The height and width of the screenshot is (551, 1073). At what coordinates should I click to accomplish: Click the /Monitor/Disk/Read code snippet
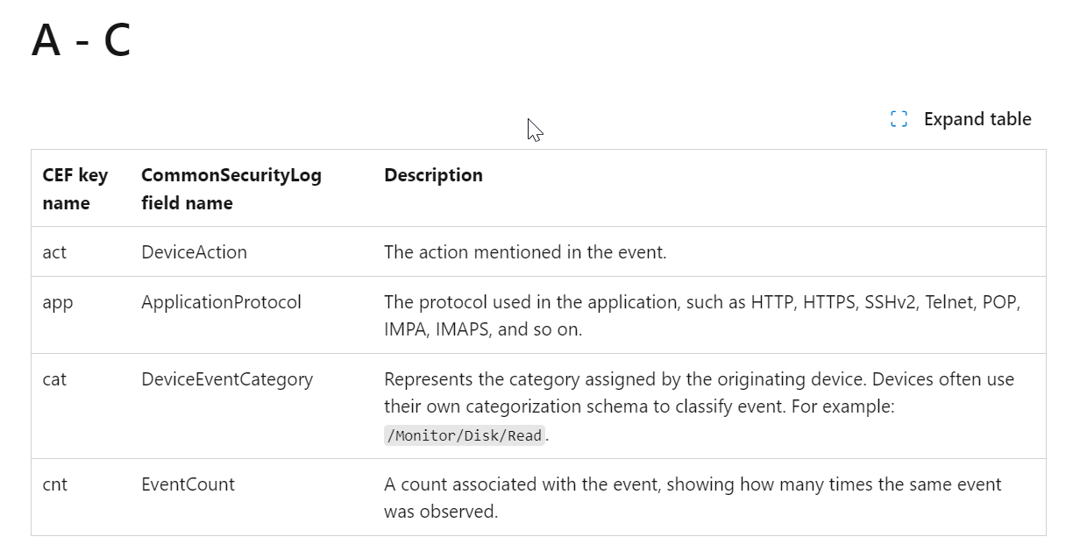click(x=465, y=435)
